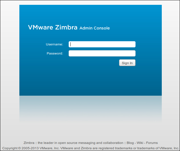Click the VMware word in the title
This screenshot has width=180, height=151.
pyautogui.click(x=40, y=27)
